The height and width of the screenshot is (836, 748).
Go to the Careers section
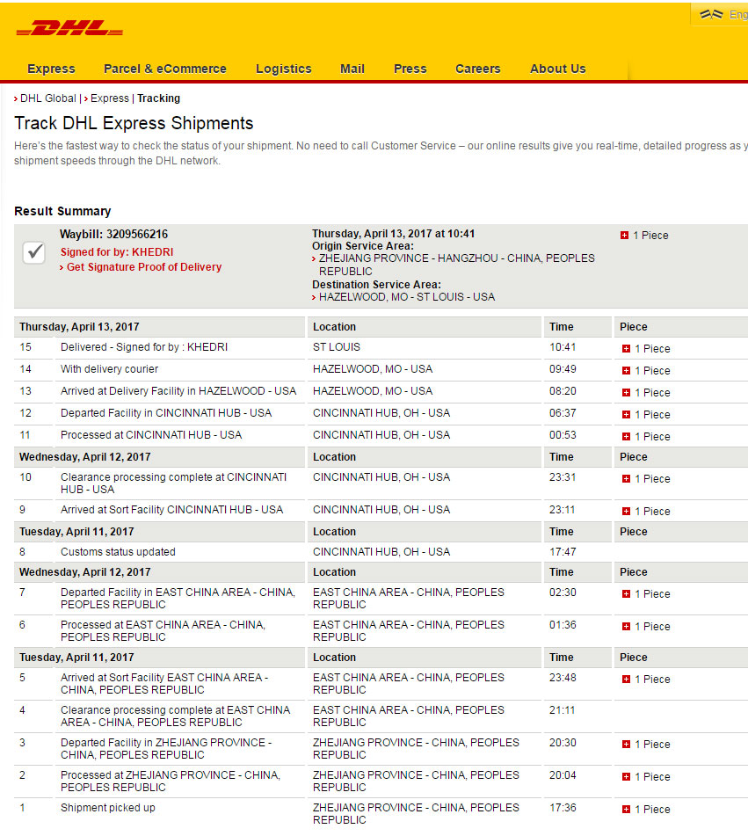[477, 69]
